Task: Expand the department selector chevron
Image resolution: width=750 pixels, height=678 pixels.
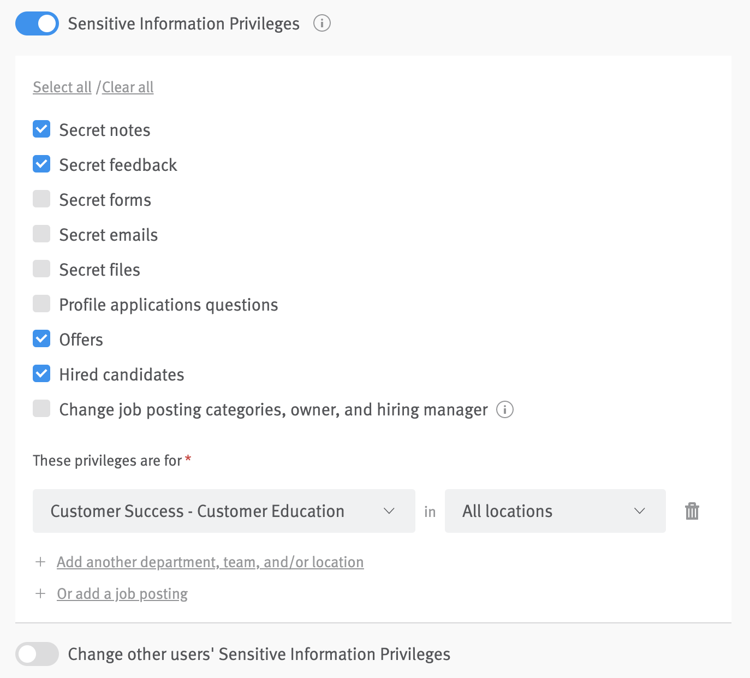Action: (390, 512)
